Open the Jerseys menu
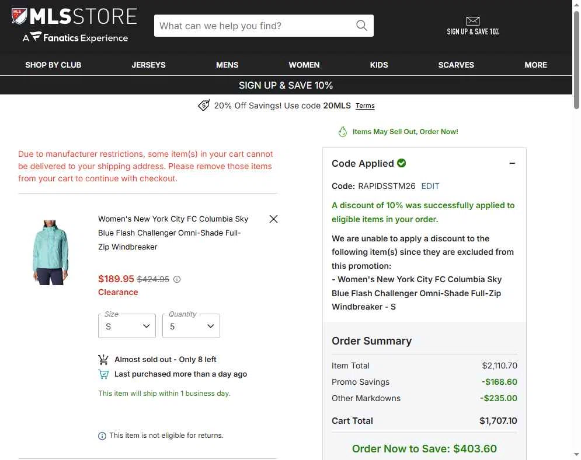Viewport: 581px width, 460px height. click(148, 65)
